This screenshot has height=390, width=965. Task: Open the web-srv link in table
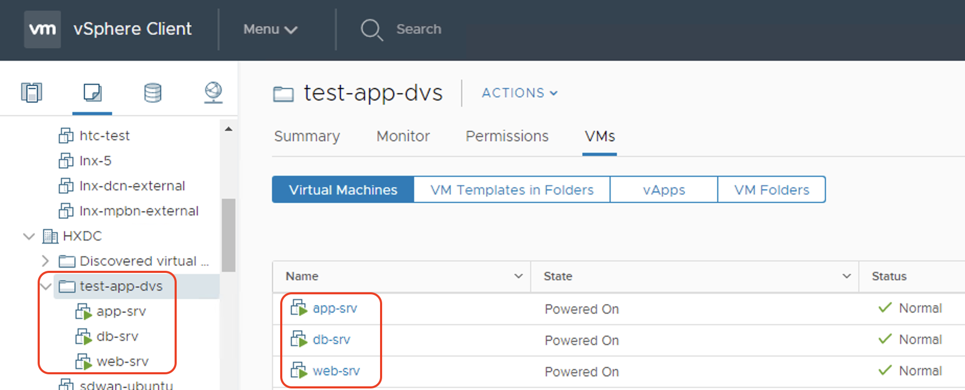pos(336,371)
